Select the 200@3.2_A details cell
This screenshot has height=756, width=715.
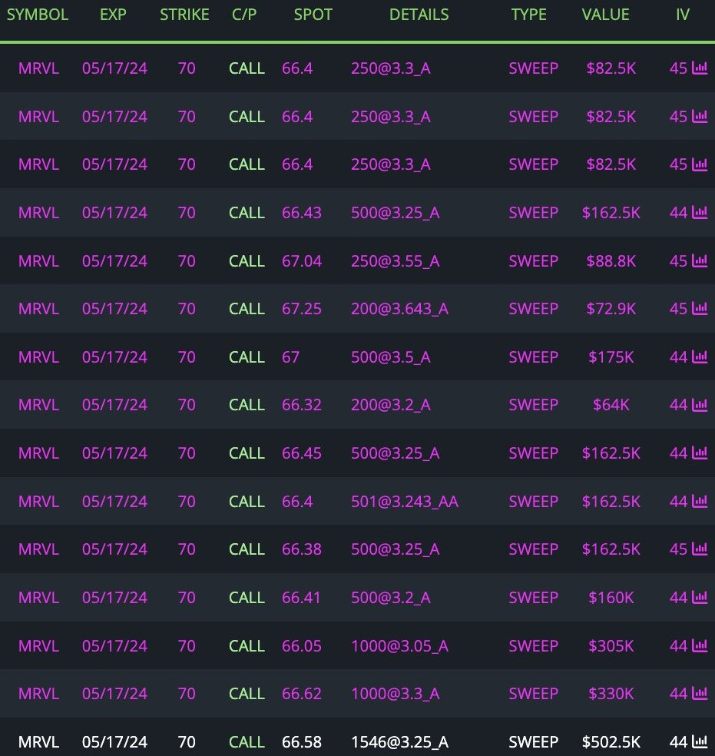click(391, 405)
